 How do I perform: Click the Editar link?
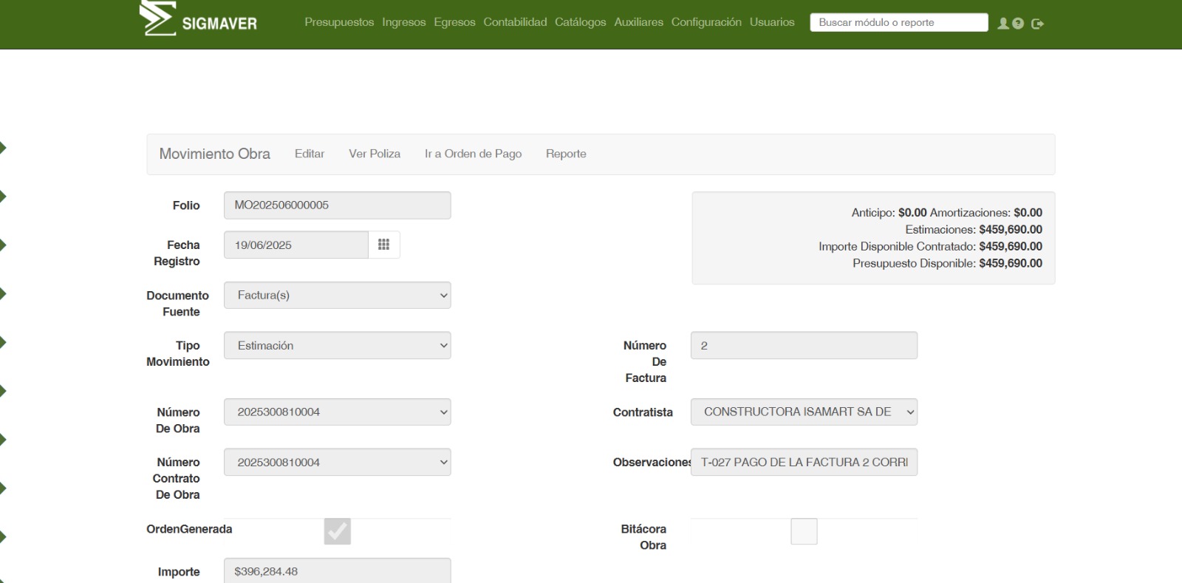310,154
